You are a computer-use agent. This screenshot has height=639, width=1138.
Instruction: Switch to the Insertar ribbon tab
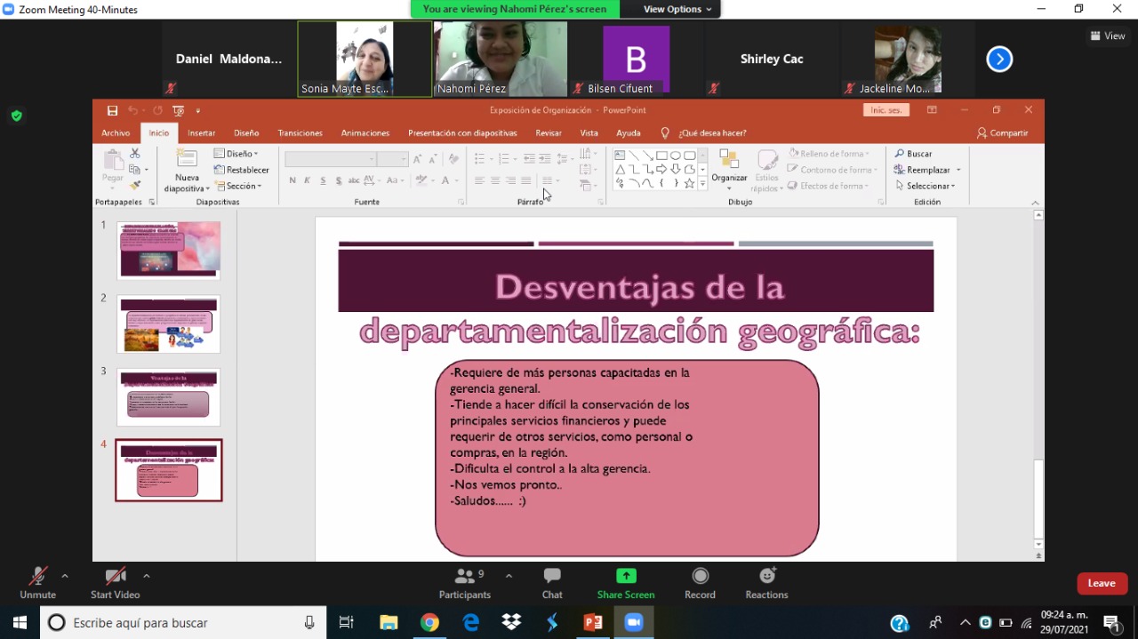pyautogui.click(x=201, y=133)
